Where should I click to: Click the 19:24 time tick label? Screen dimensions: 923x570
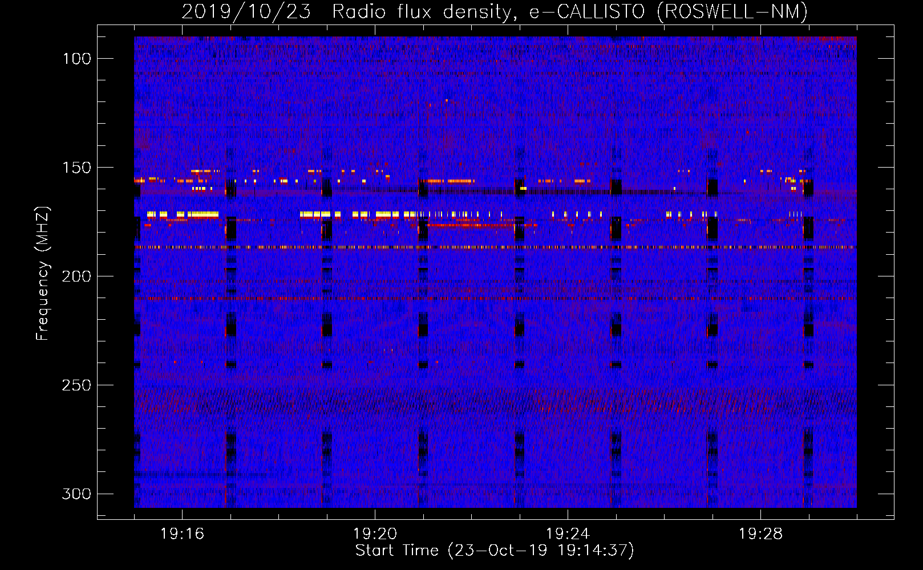click(x=568, y=534)
